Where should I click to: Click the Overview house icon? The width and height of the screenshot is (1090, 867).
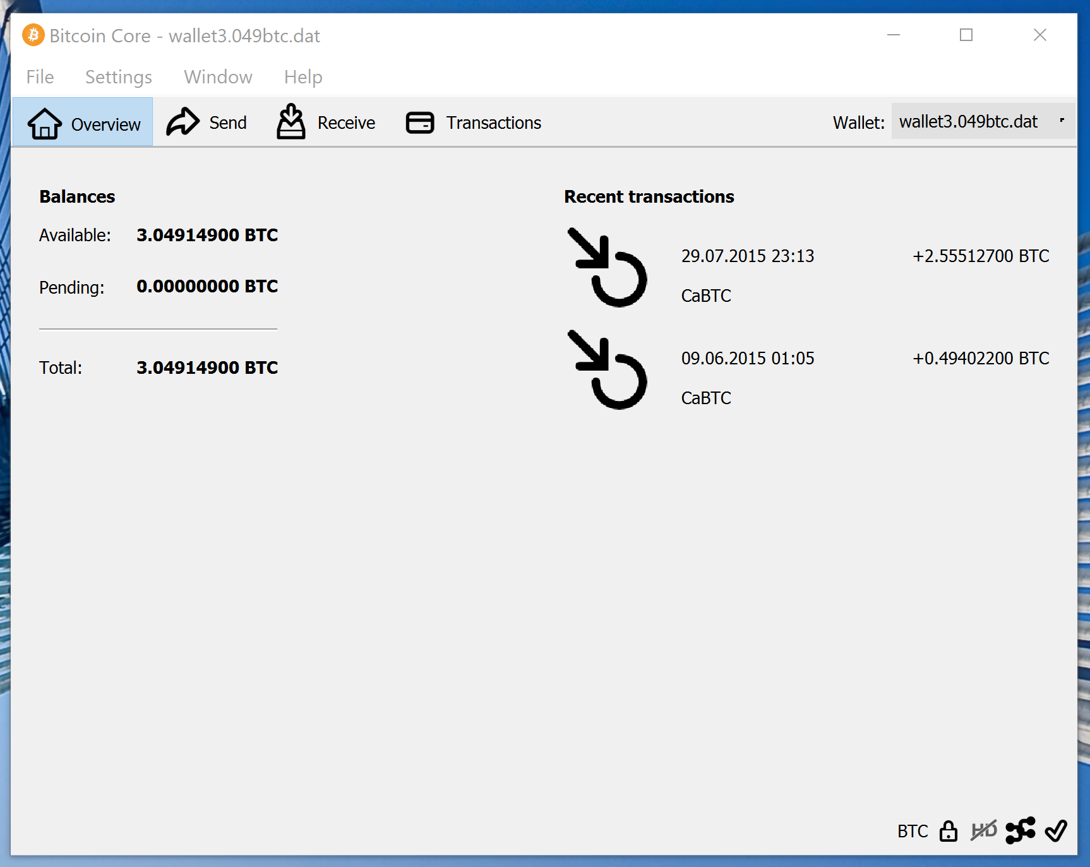pos(44,123)
